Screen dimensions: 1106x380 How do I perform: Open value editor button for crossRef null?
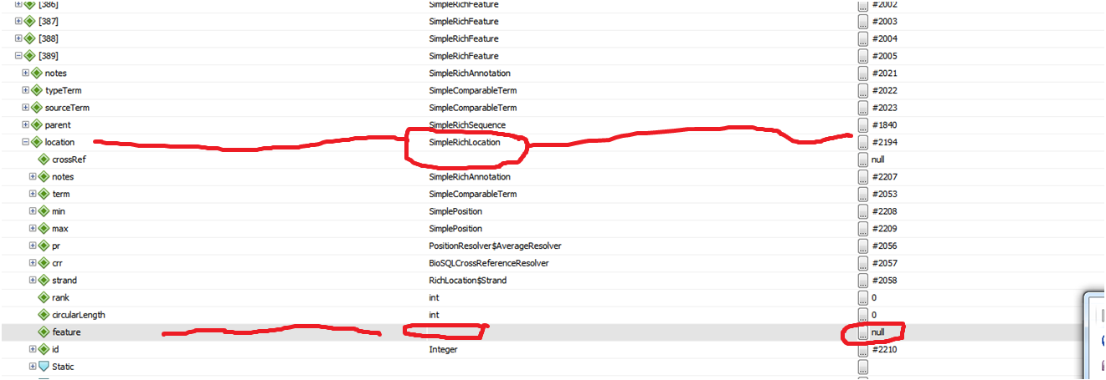[x=863, y=160]
